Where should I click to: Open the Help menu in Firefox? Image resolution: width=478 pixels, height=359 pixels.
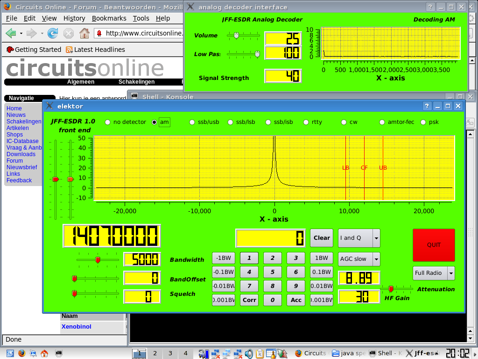point(163,18)
